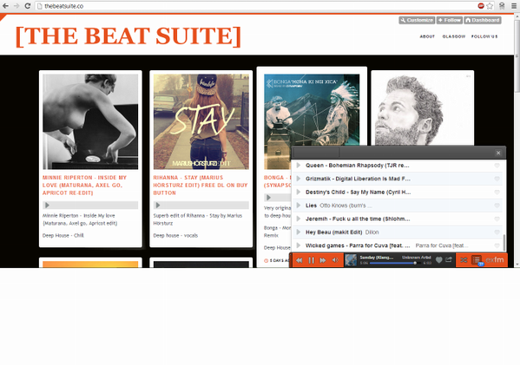
Task: Play the Rihanna Stay track on the post
Action: pyautogui.click(x=158, y=205)
